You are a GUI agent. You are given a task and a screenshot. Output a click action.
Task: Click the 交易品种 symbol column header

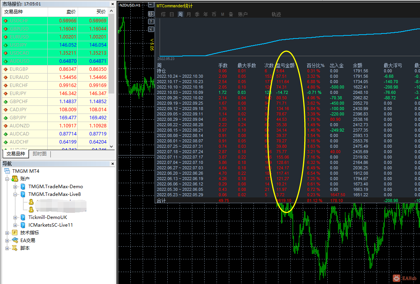click(x=25, y=12)
